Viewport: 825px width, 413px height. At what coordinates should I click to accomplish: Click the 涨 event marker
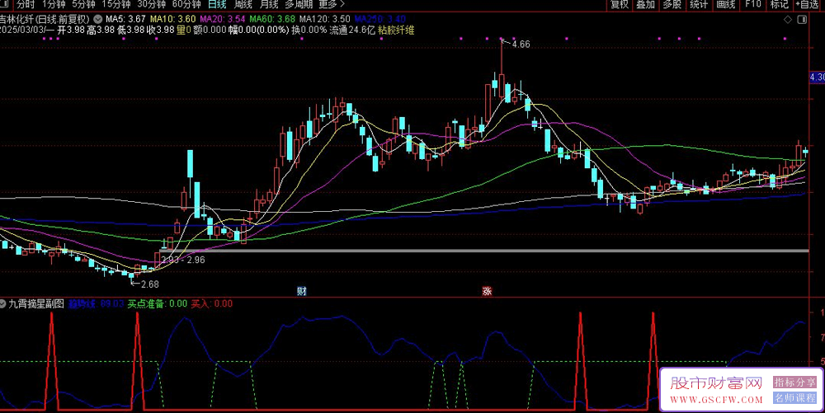(487, 290)
